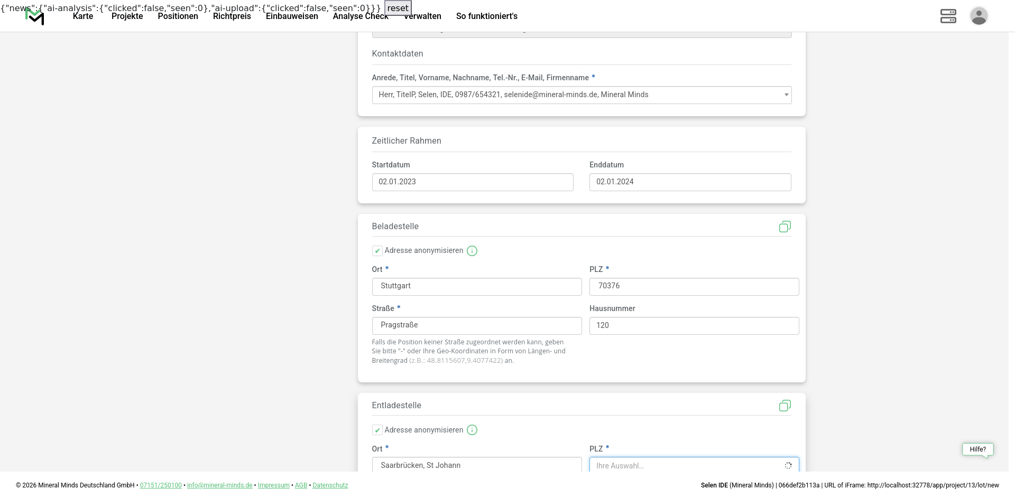This screenshot has width=1015, height=498.
Task: Show info icon for Beladestelle address anonymization
Action: (472, 251)
